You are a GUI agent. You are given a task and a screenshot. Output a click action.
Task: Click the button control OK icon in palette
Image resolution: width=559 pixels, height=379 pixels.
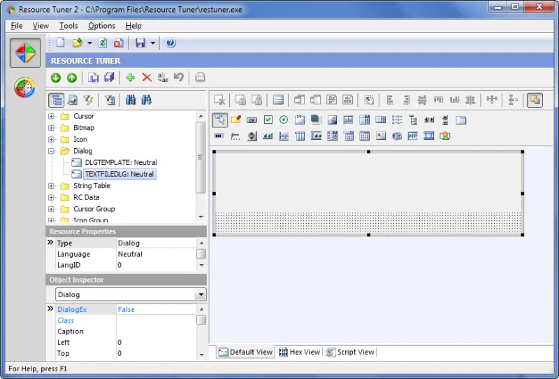coord(252,120)
